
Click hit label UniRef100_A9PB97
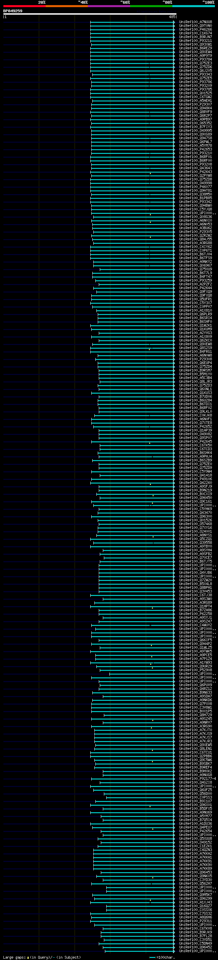196,119
